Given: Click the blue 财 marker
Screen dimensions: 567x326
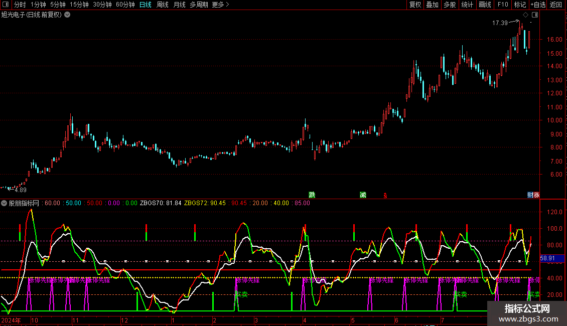Looking at the screenshot, I should pos(530,195).
